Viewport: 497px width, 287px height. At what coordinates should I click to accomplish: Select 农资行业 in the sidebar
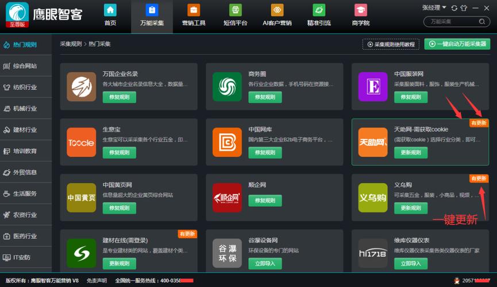[26, 215]
